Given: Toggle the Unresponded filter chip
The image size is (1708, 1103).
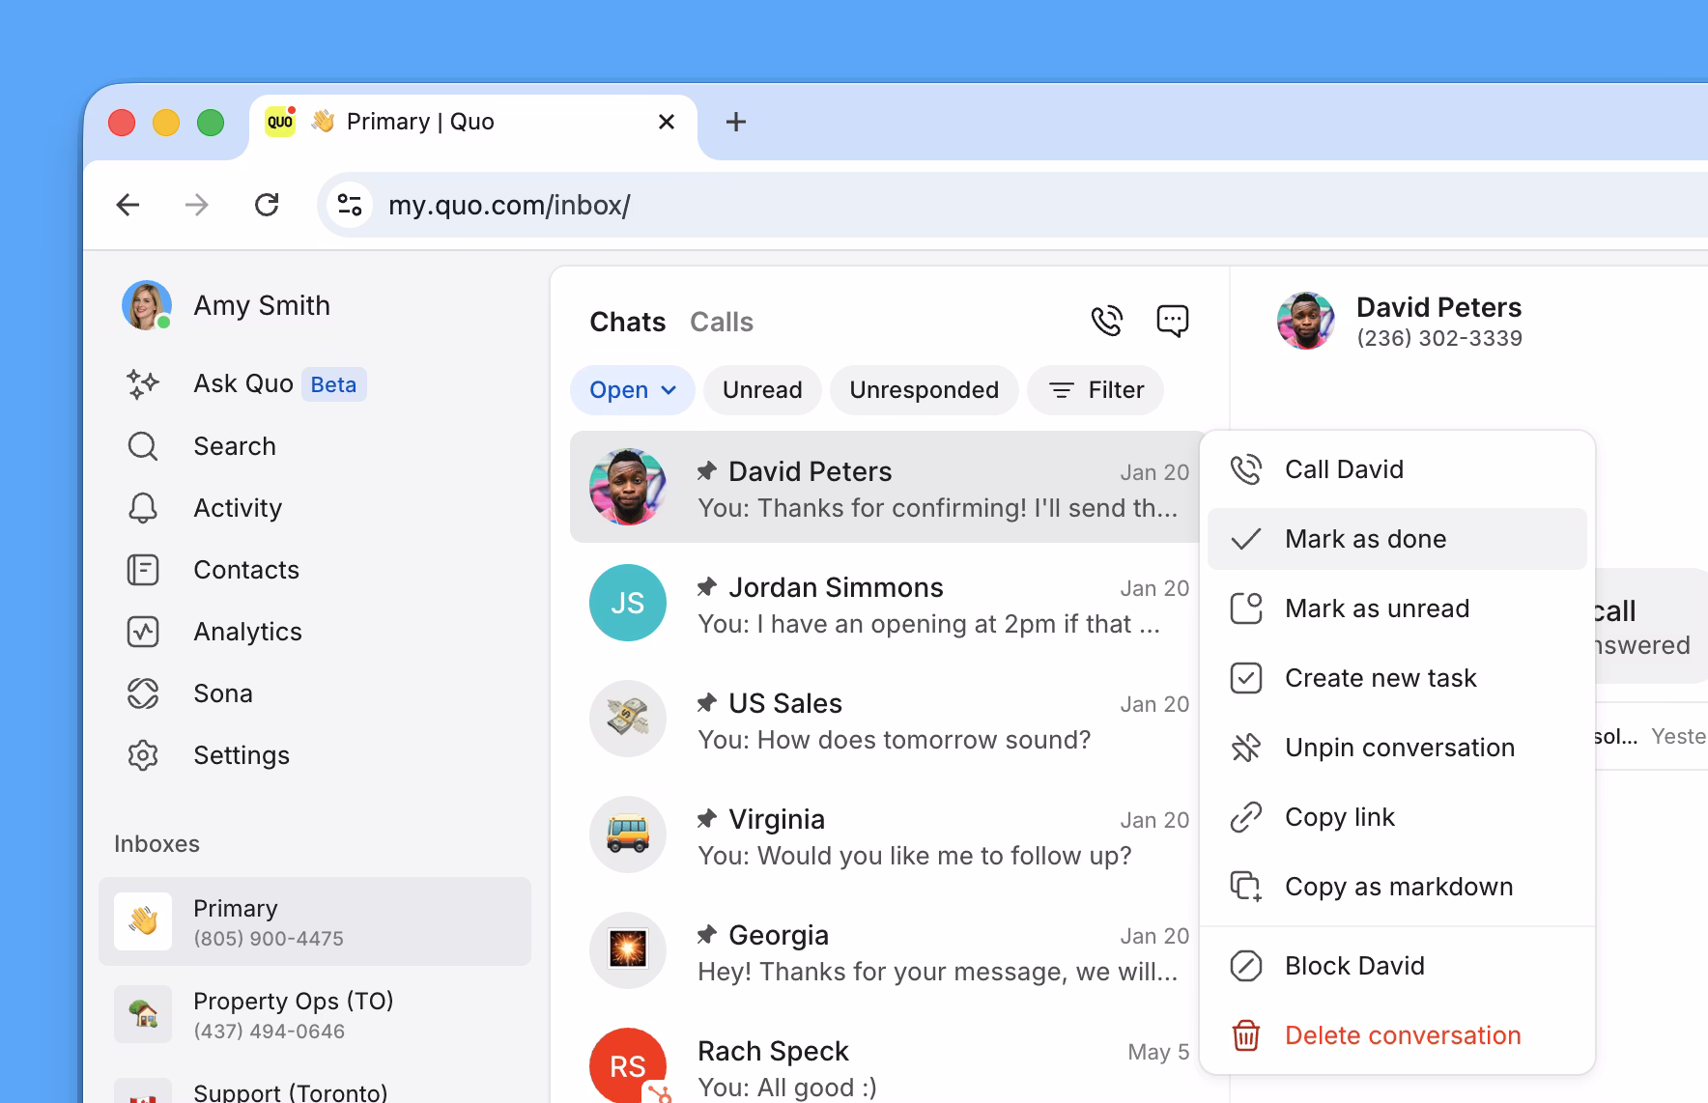Looking at the screenshot, I should point(924,390).
